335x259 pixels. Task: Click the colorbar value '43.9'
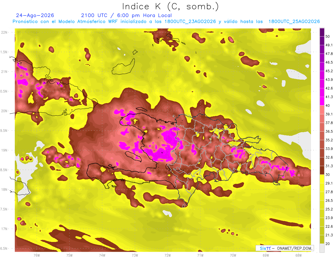click(x=329, y=80)
